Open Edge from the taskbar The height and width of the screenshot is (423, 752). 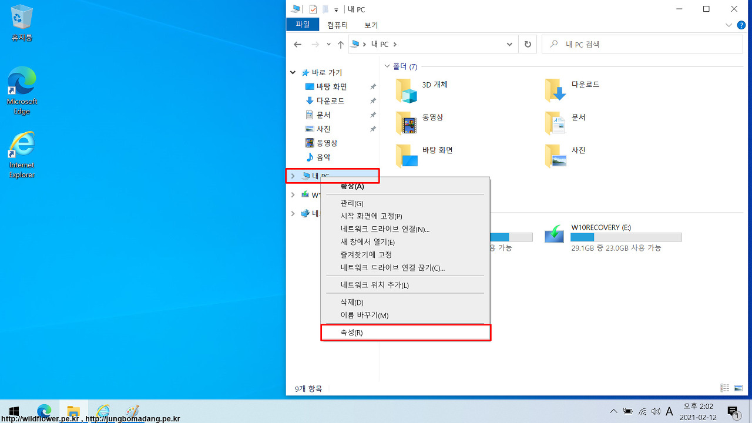(x=44, y=411)
